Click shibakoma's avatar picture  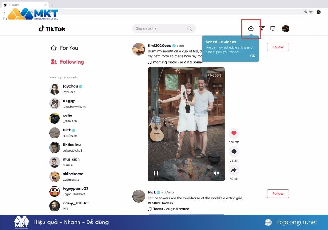click(x=55, y=177)
